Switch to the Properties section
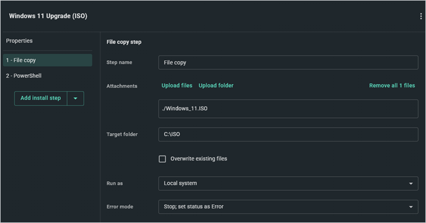 19,41
